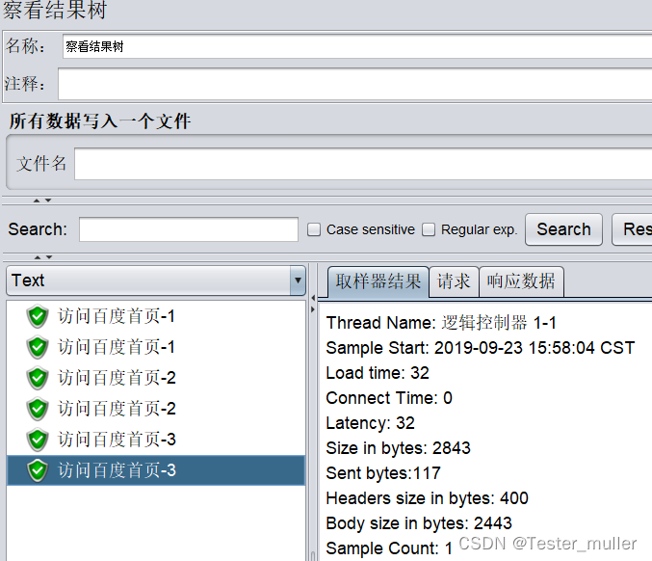Screen dimensions: 652x561
Task: Click the Latency: 32 line
Action: coord(371,423)
